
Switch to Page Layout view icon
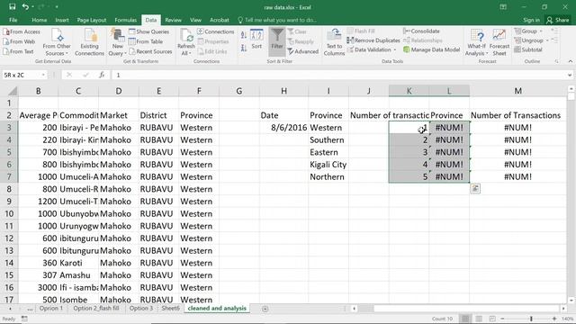479,319
